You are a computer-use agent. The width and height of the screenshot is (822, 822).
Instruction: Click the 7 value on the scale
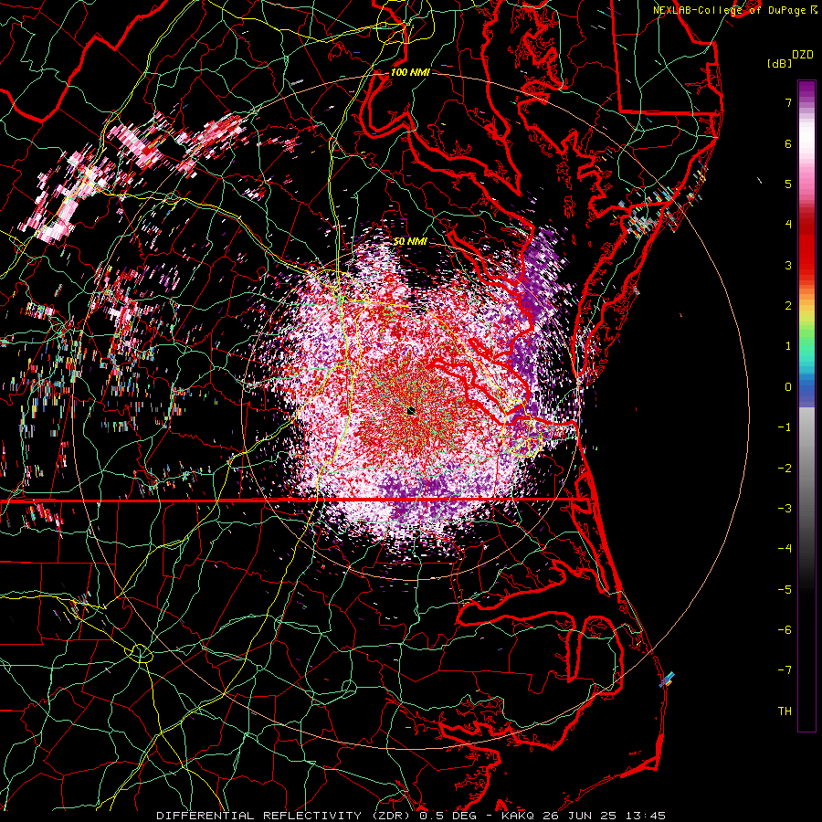pyautogui.click(x=788, y=102)
